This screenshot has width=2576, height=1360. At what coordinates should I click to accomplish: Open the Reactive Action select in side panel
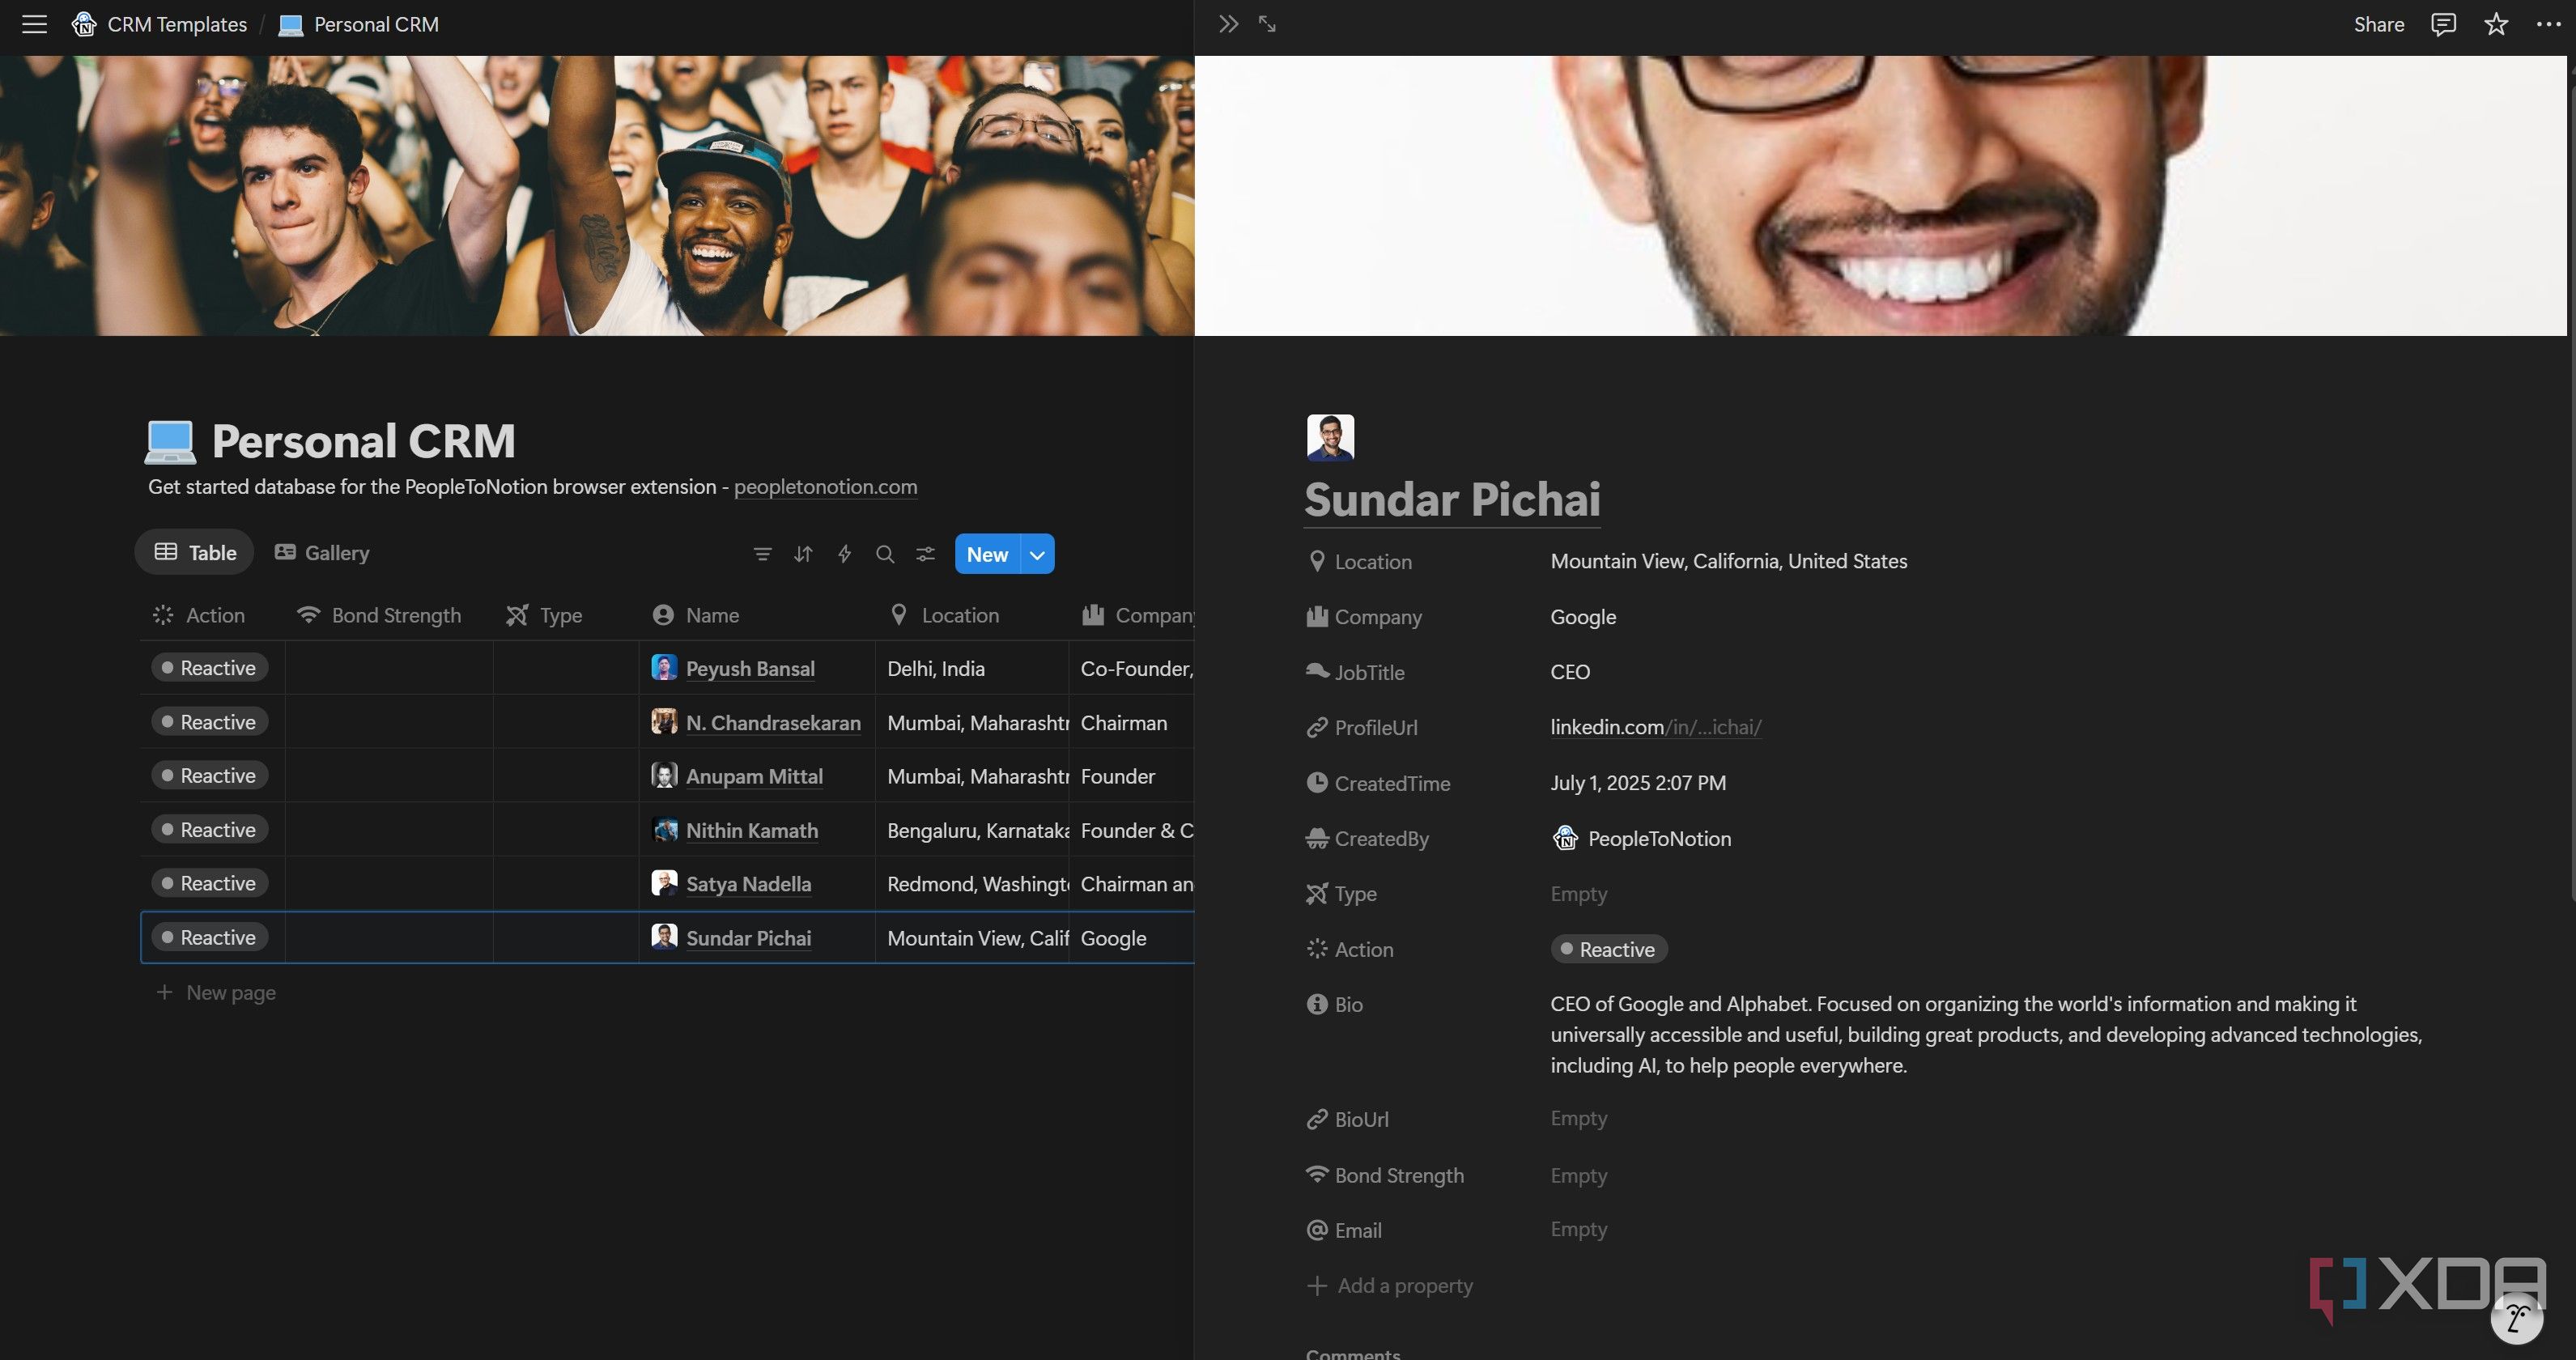[x=1608, y=949]
